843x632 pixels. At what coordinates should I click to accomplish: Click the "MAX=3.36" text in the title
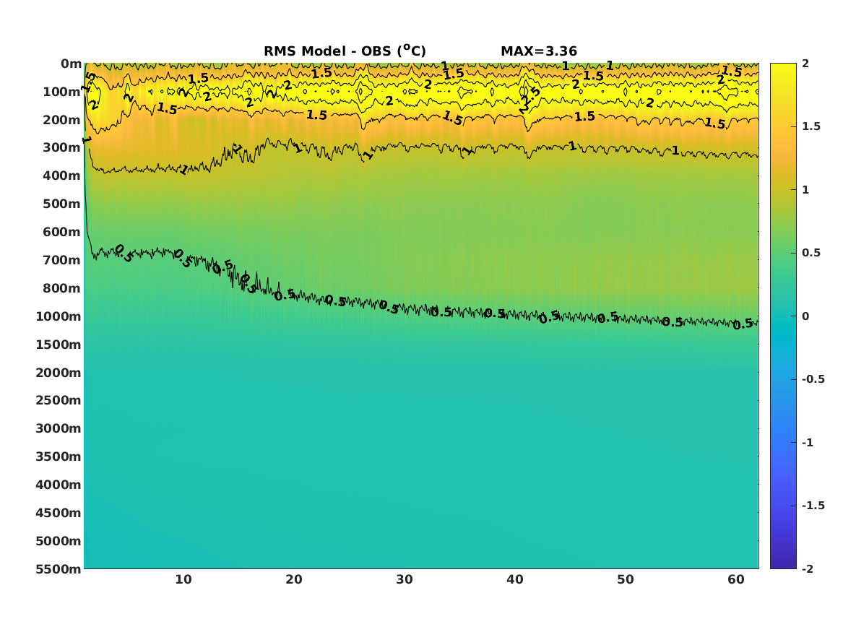(539, 51)
